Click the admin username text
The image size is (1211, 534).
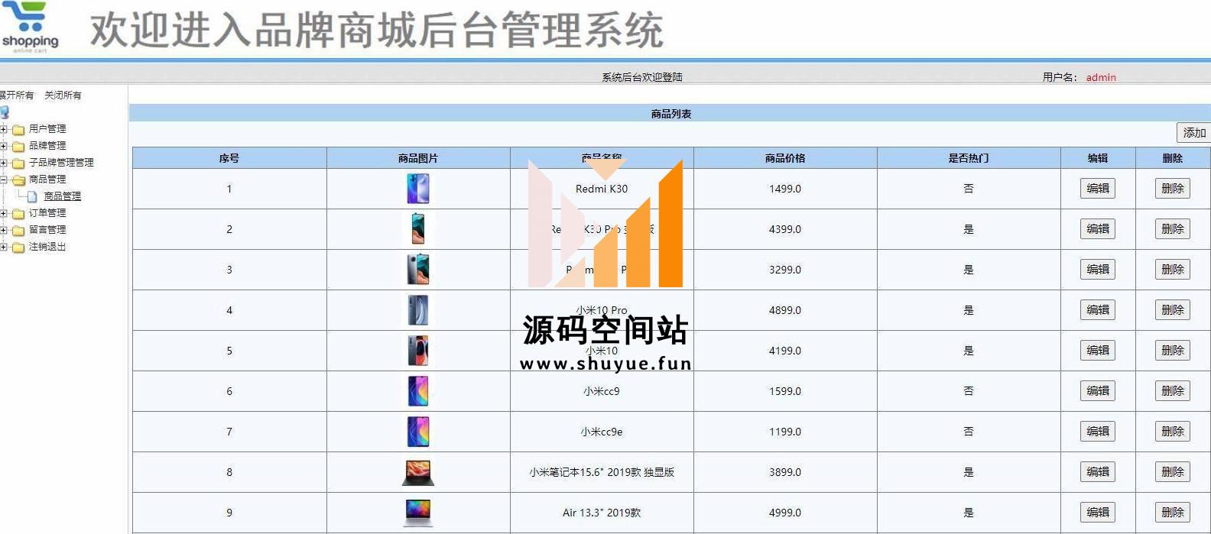(x=1101, y=77)
